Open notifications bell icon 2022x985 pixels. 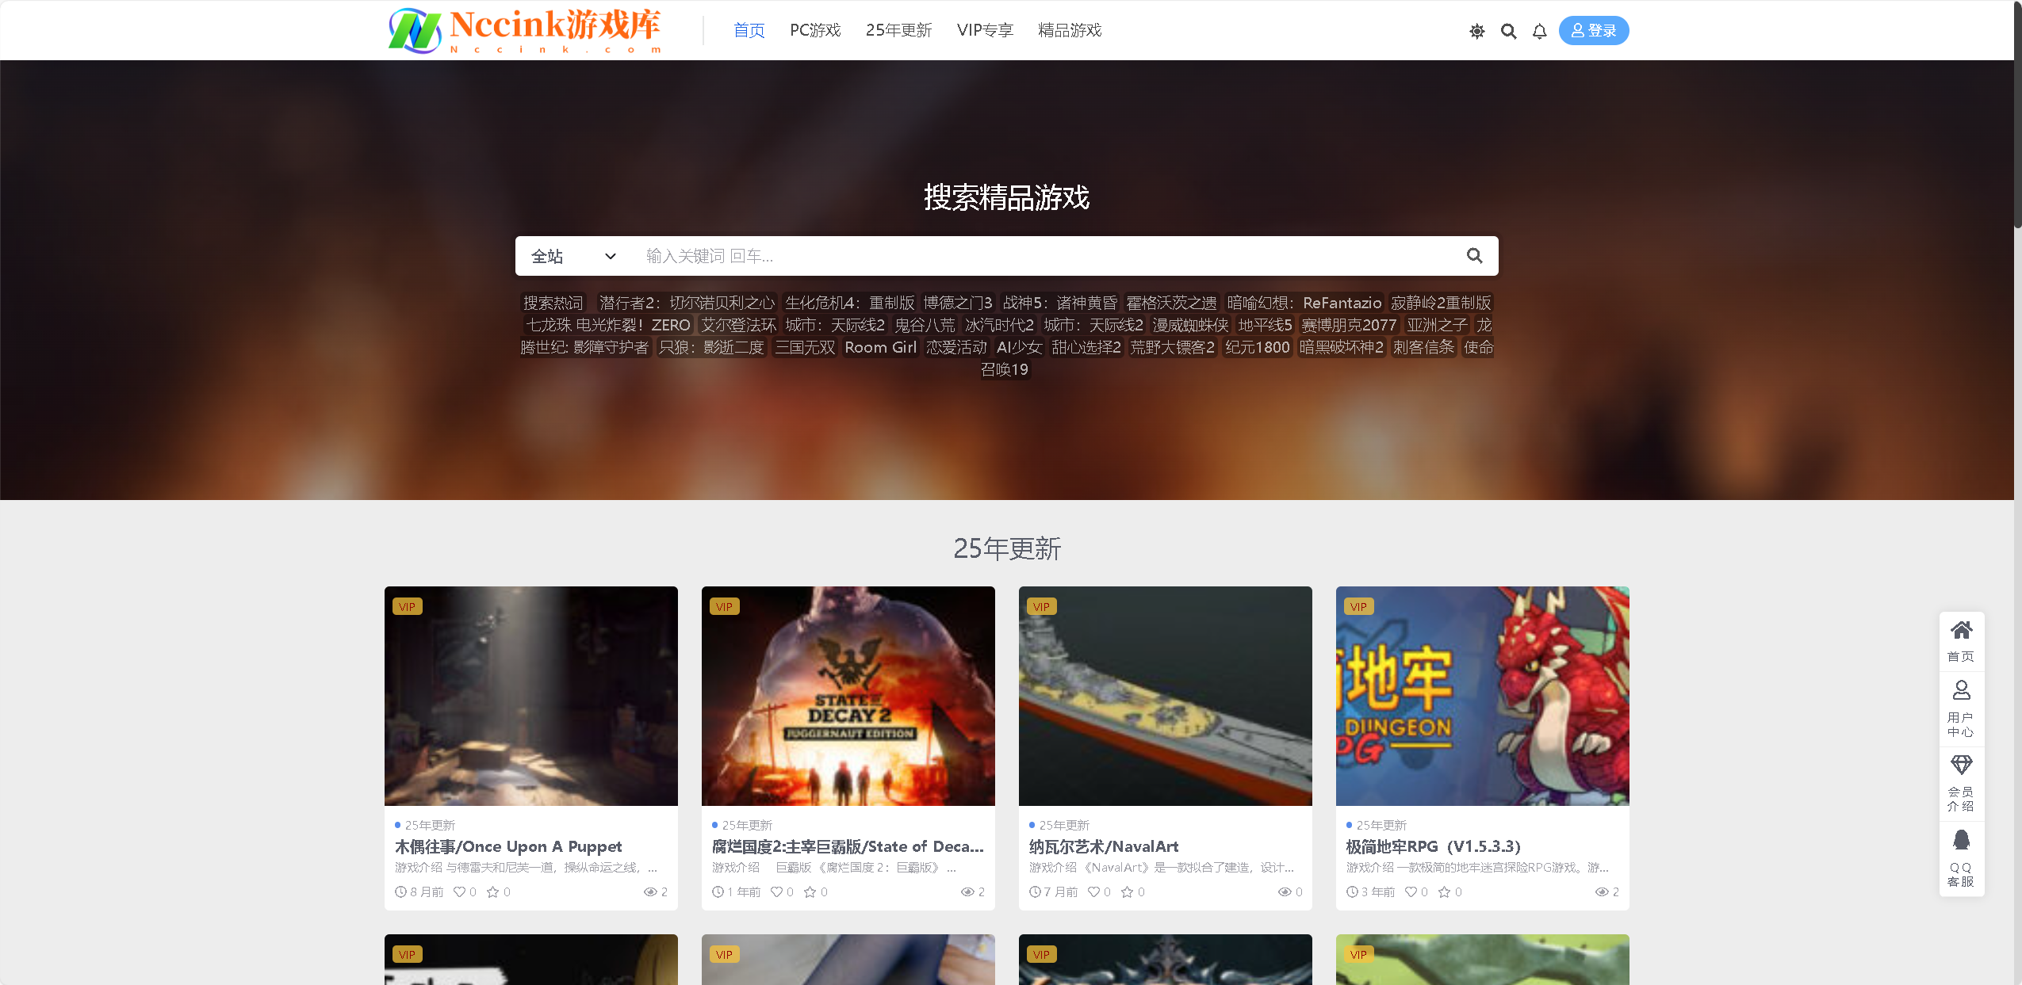tap(1539, 31)
